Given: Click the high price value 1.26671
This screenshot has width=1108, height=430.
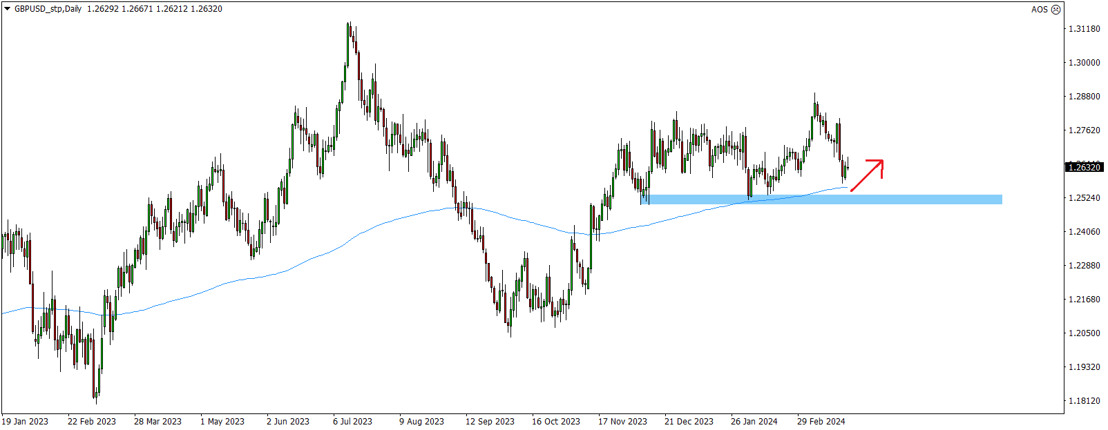Looking at the screenshot, I should (137, 9).
